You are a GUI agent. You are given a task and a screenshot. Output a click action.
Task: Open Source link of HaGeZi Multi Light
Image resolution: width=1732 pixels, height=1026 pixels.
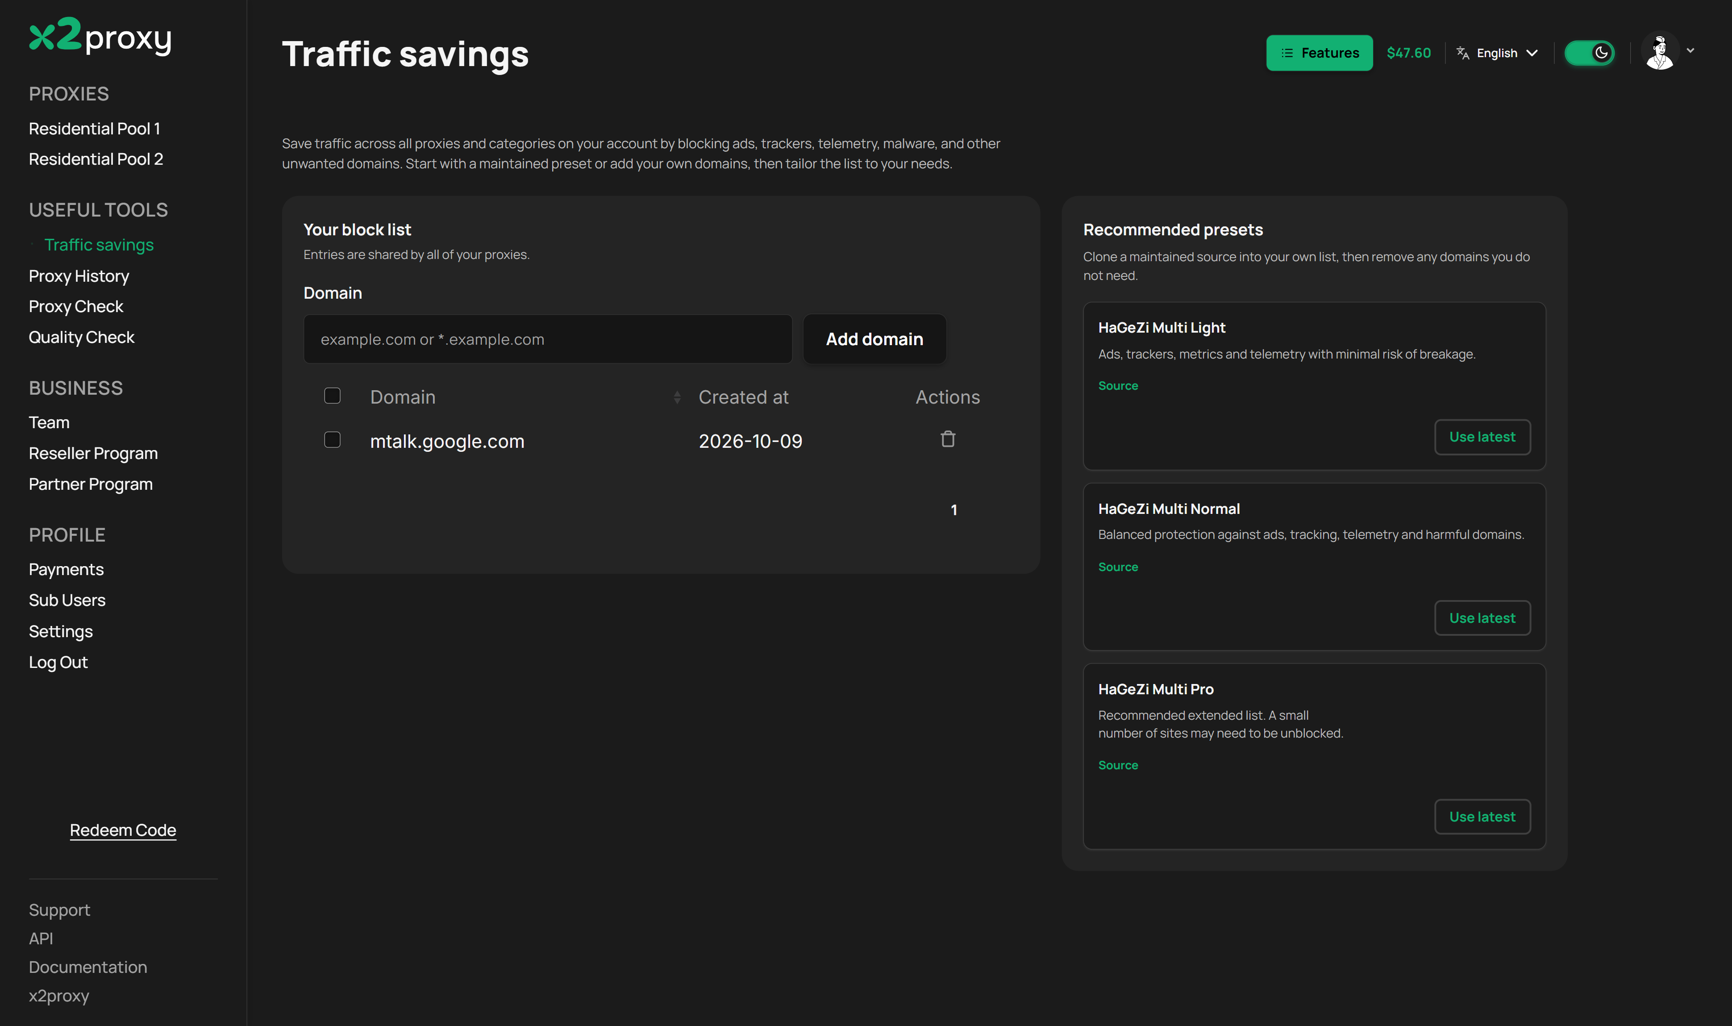click(1118, 386)
